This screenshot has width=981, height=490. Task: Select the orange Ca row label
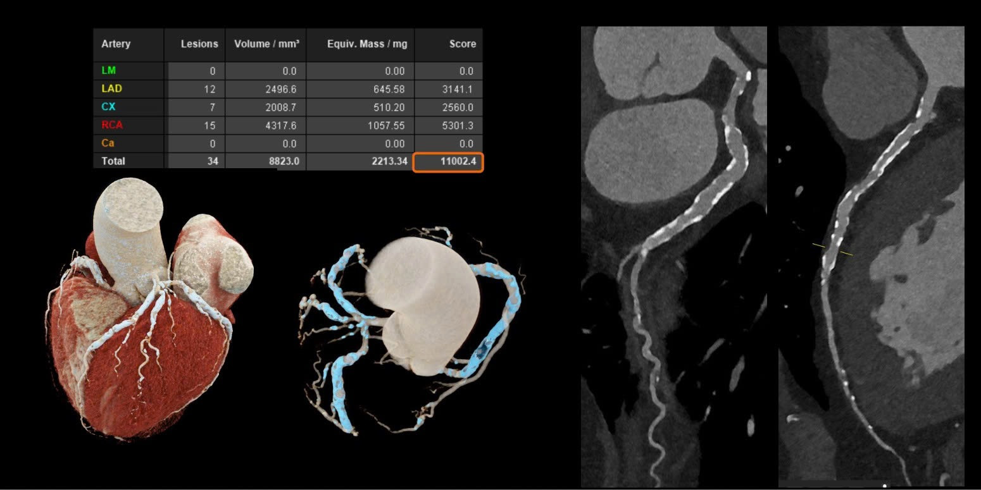click(x=108, y=144)
